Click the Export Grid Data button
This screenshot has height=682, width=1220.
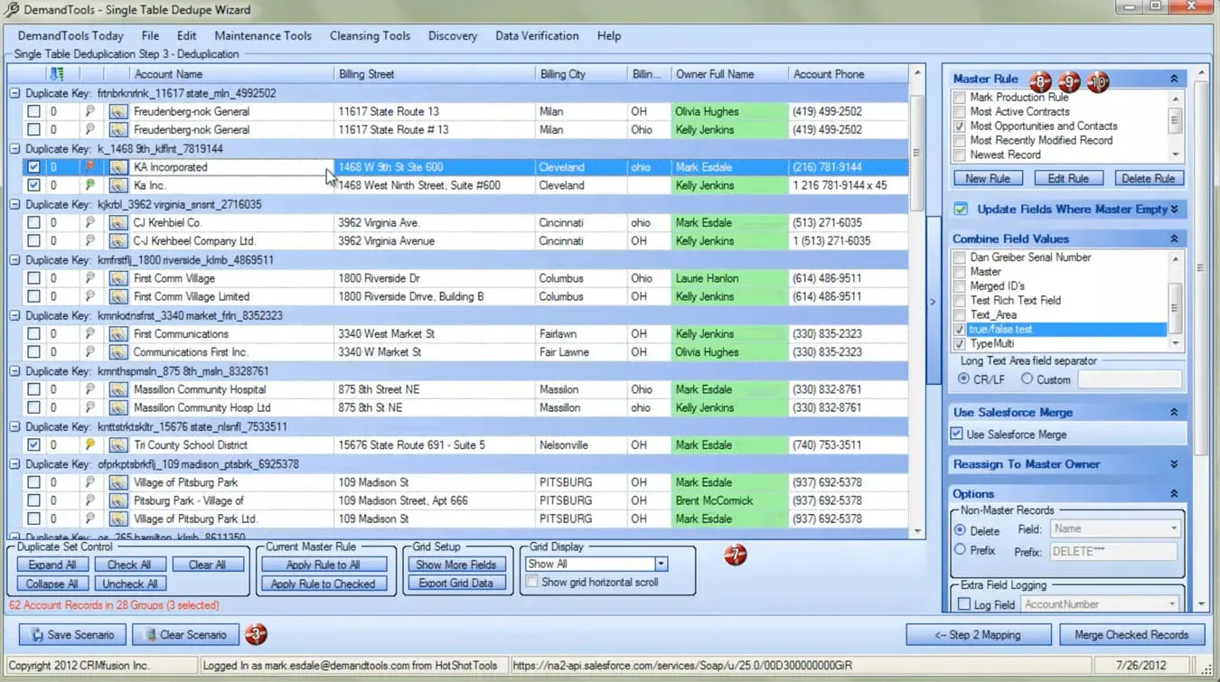tap(456, 584)
